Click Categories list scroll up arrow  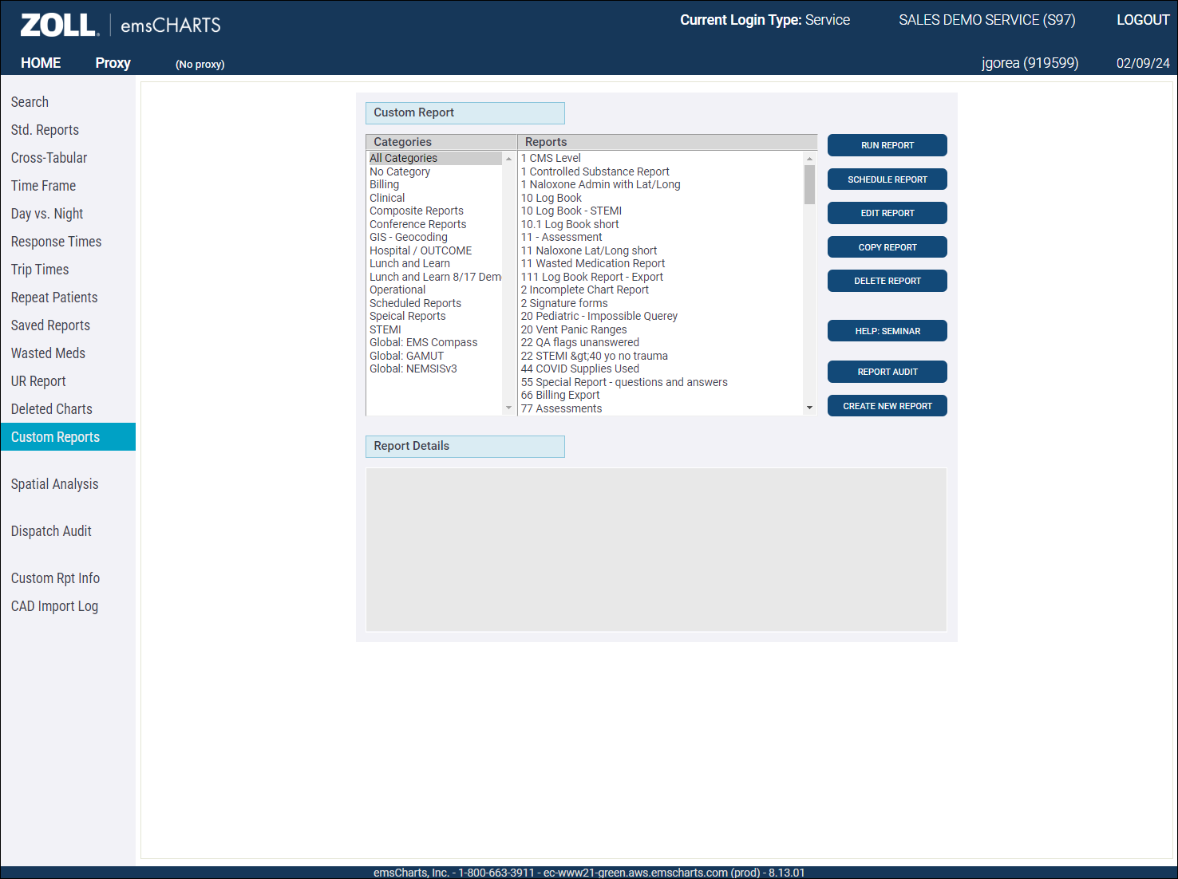point(508,159)
